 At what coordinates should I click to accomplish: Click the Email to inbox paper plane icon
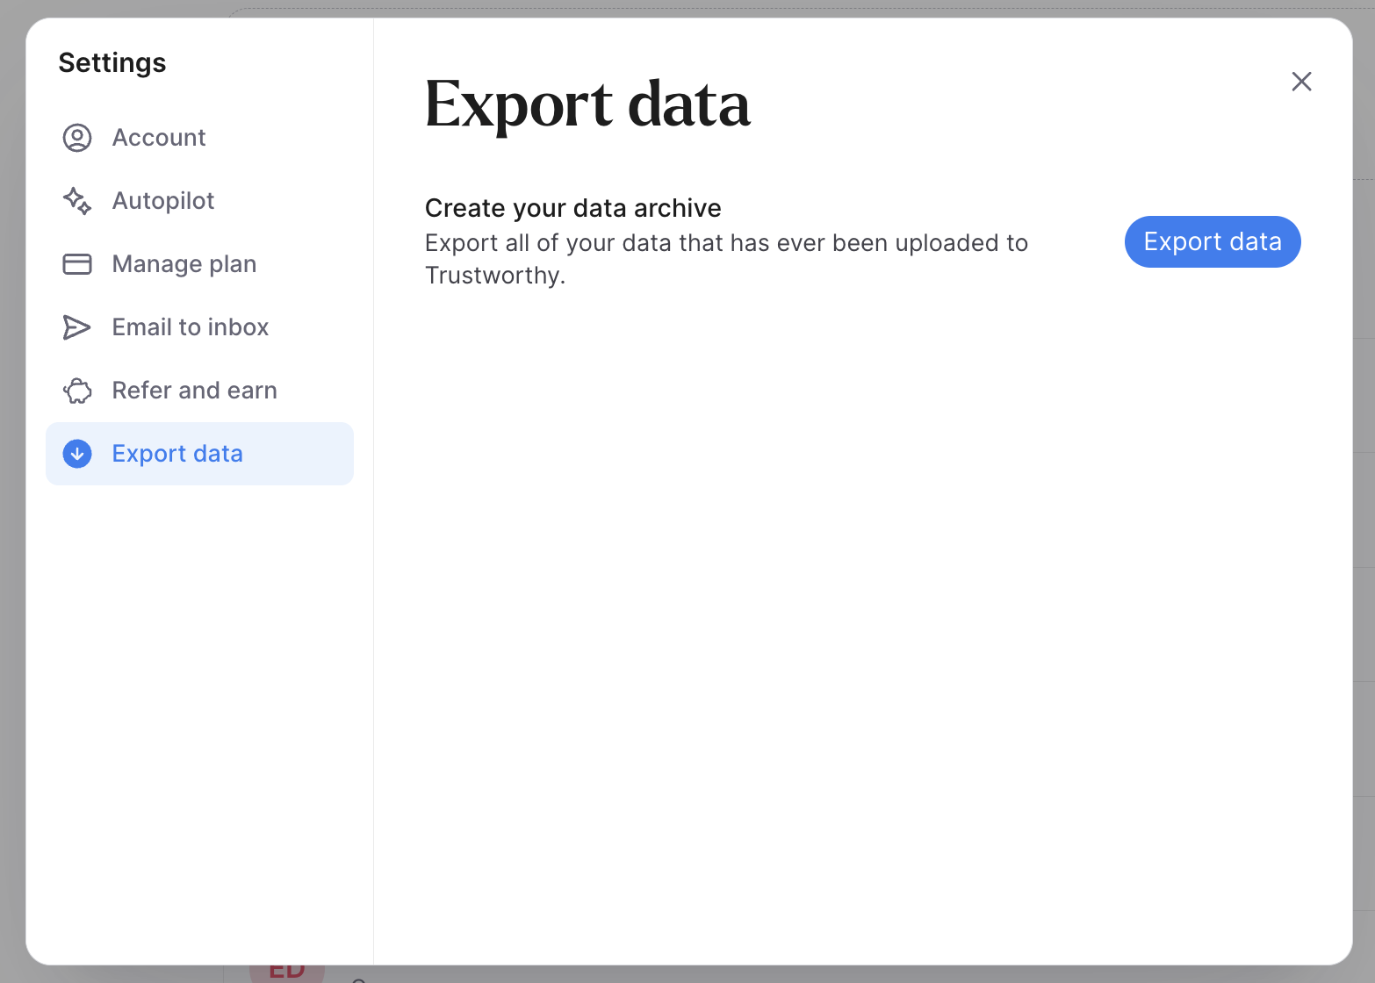[77, 327]
